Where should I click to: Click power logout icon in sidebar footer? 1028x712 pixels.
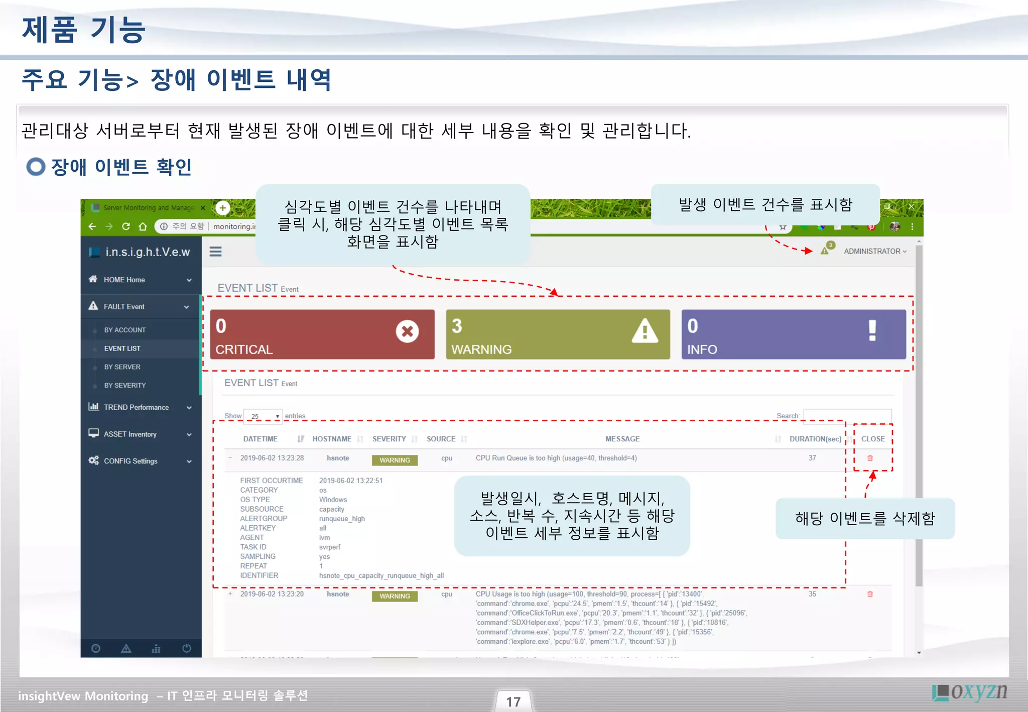[186, 648]
